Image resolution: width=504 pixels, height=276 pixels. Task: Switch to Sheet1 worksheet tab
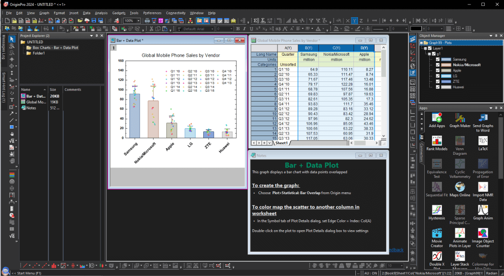282,143
